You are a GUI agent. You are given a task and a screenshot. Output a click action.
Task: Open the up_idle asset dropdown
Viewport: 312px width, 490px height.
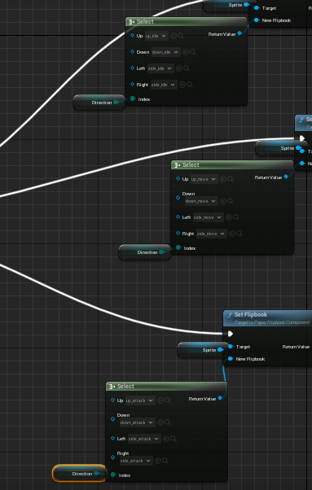pyautogui.click(x=156, y=36)
